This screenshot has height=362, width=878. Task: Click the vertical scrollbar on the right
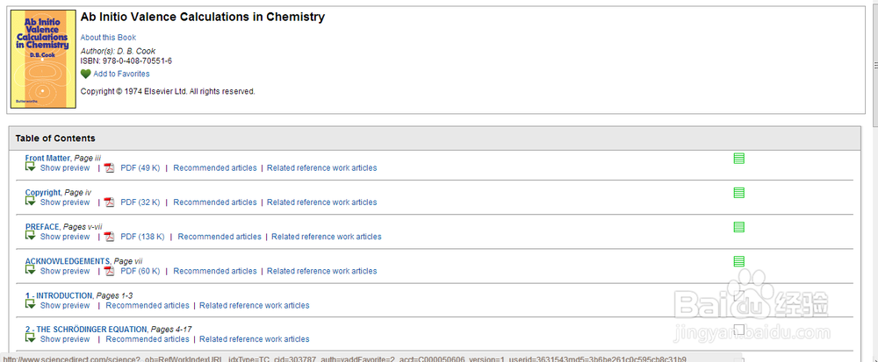(874, 181)
